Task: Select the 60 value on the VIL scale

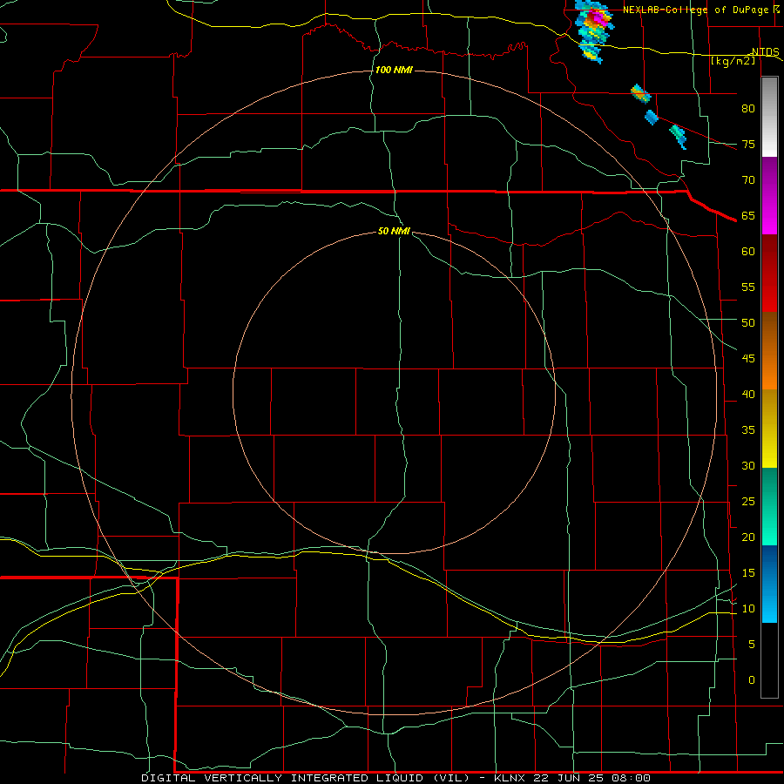Action: click(748, 252)
